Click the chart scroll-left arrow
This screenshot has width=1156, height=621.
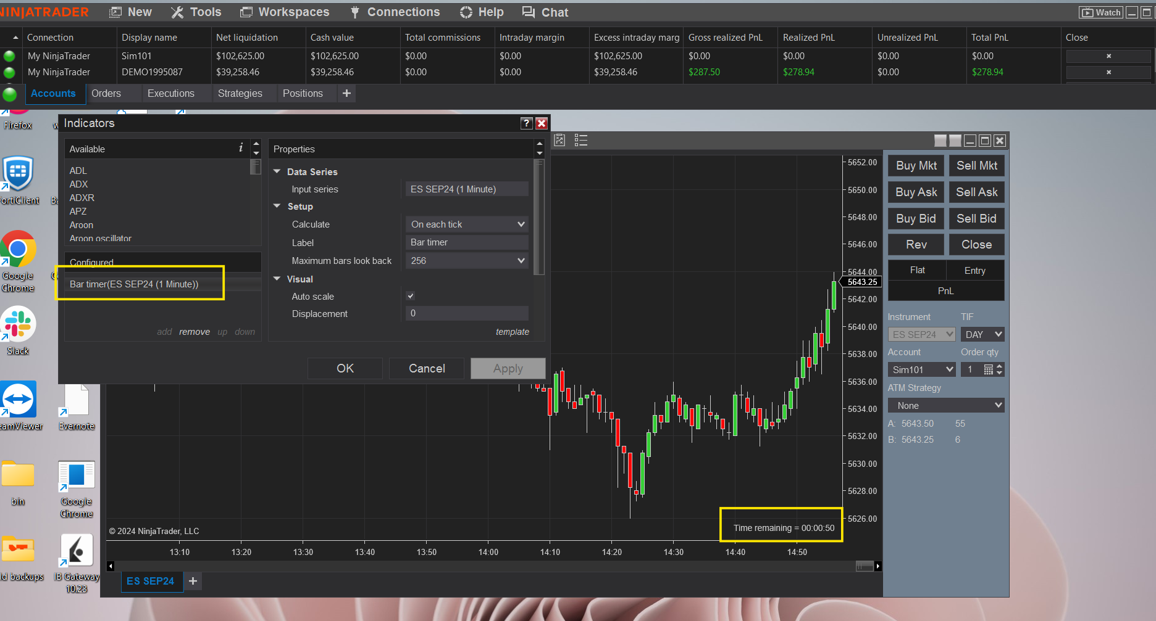click(111, 566)
